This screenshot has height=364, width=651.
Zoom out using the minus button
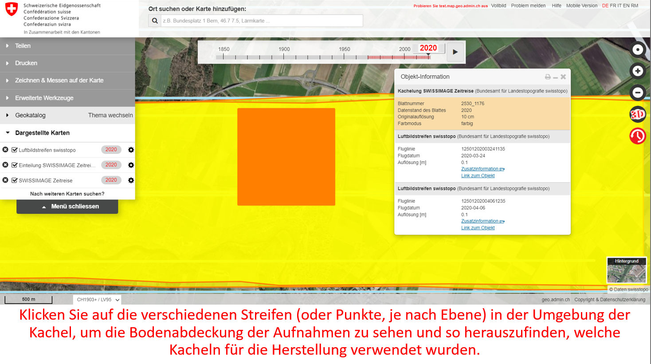[638, 93]
